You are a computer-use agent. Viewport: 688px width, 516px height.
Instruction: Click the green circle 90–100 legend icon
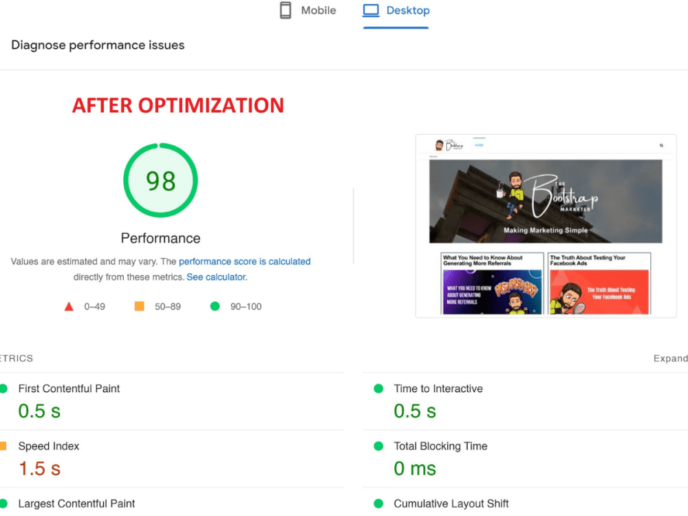215,306
